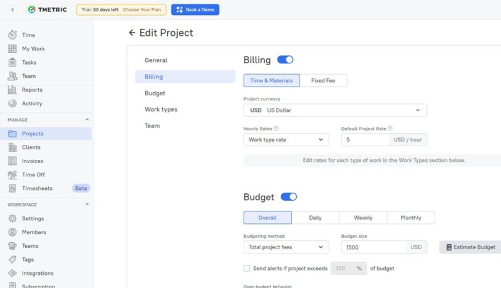The height and width of the screenshot is (288, 501).
Task: Click Choose Your Plan link
Action: tap(142, 9)
